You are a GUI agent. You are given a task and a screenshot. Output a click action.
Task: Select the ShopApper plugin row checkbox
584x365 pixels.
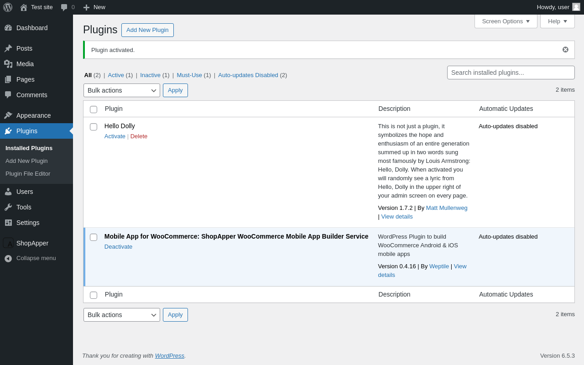tap(94, 237)
